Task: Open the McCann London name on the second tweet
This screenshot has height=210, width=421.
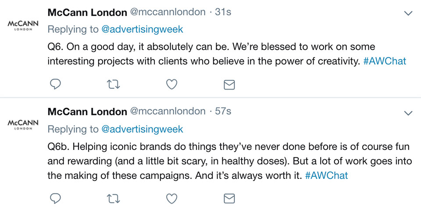Action: pyautogui.click(x=87, y=112)
